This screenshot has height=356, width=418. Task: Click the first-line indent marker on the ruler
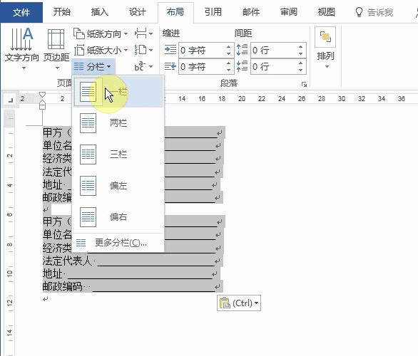click(x=42, y=95)
